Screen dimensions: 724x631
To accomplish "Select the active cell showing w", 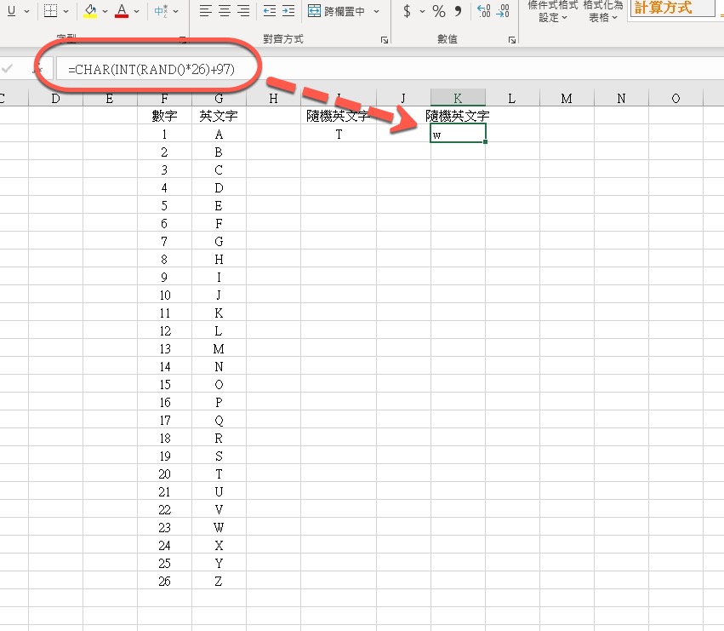I will point(458,134).
